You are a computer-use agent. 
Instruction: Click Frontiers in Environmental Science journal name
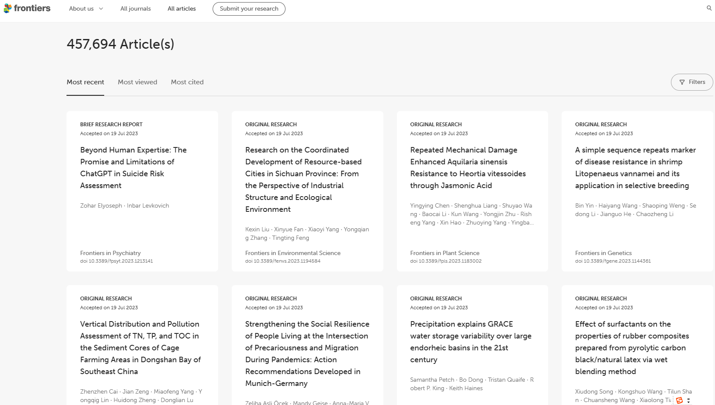point(293,253)
